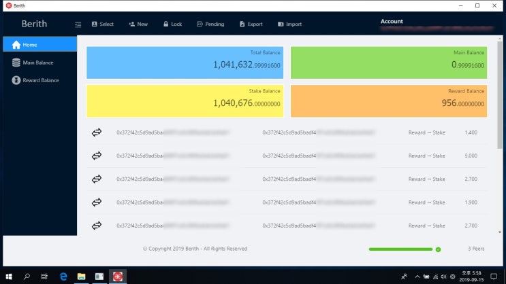This screenshot has height=284, width=506.
Task: Toggle the sidebar hamburger menu icon
Action: 78,24
